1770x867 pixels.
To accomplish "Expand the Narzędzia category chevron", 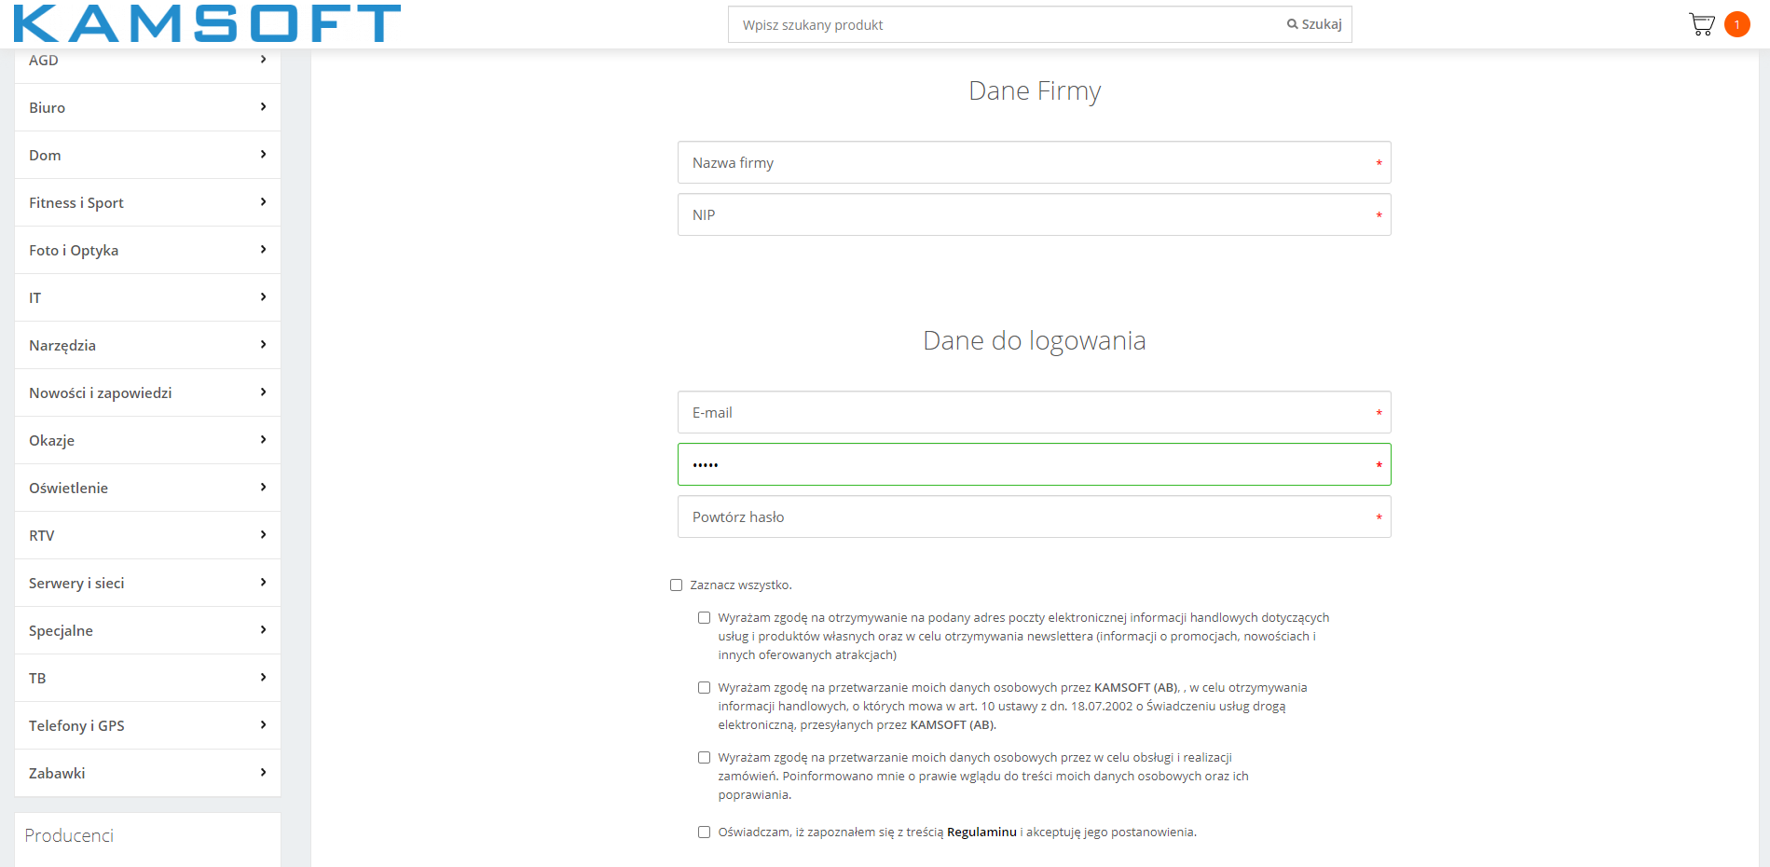I will coord(264,345).
